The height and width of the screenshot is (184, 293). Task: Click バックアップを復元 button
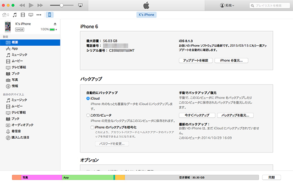(x=235, y=115)
